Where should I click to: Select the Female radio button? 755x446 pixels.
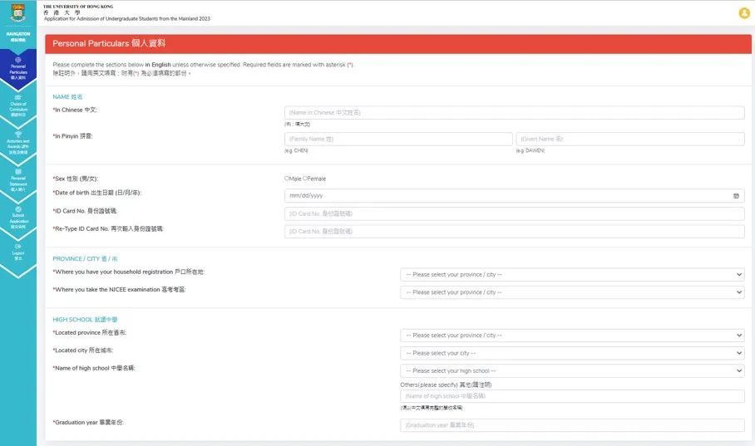coord(305,178)
